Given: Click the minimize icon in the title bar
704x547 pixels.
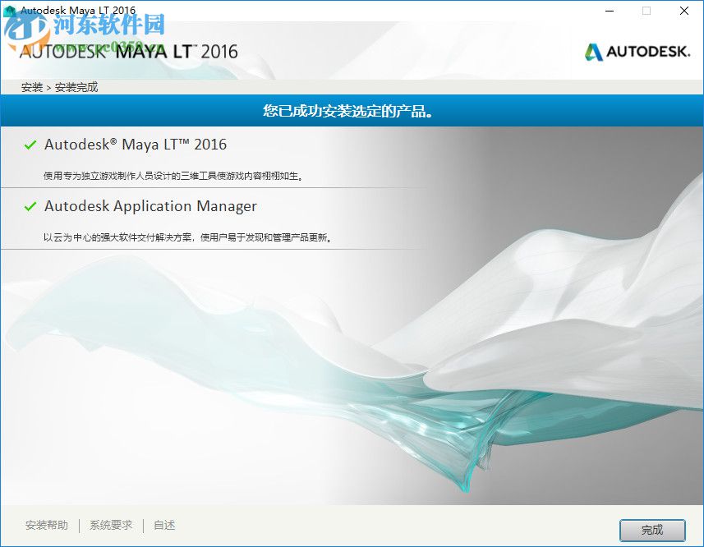Looking at the screenshot, I should 608,11.
